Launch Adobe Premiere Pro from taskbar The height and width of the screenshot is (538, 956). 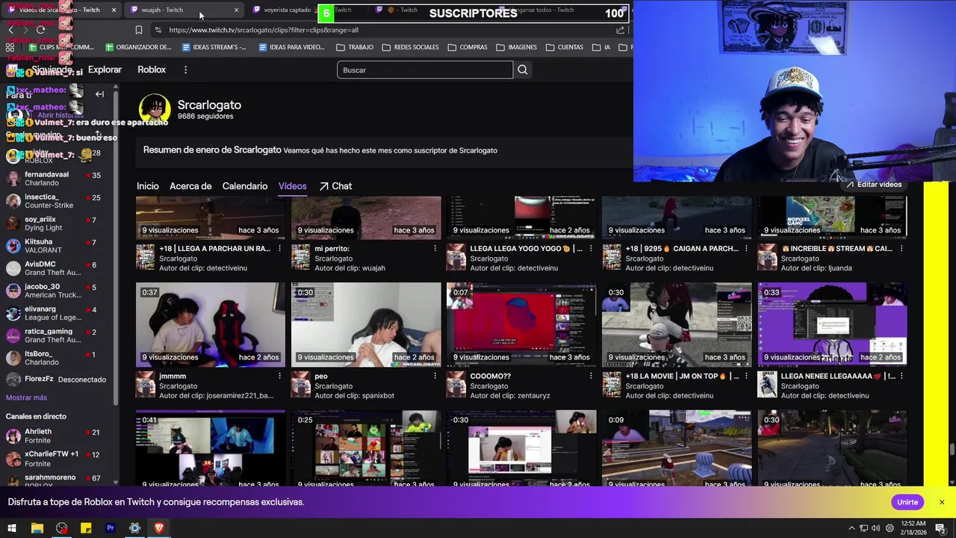110,528
